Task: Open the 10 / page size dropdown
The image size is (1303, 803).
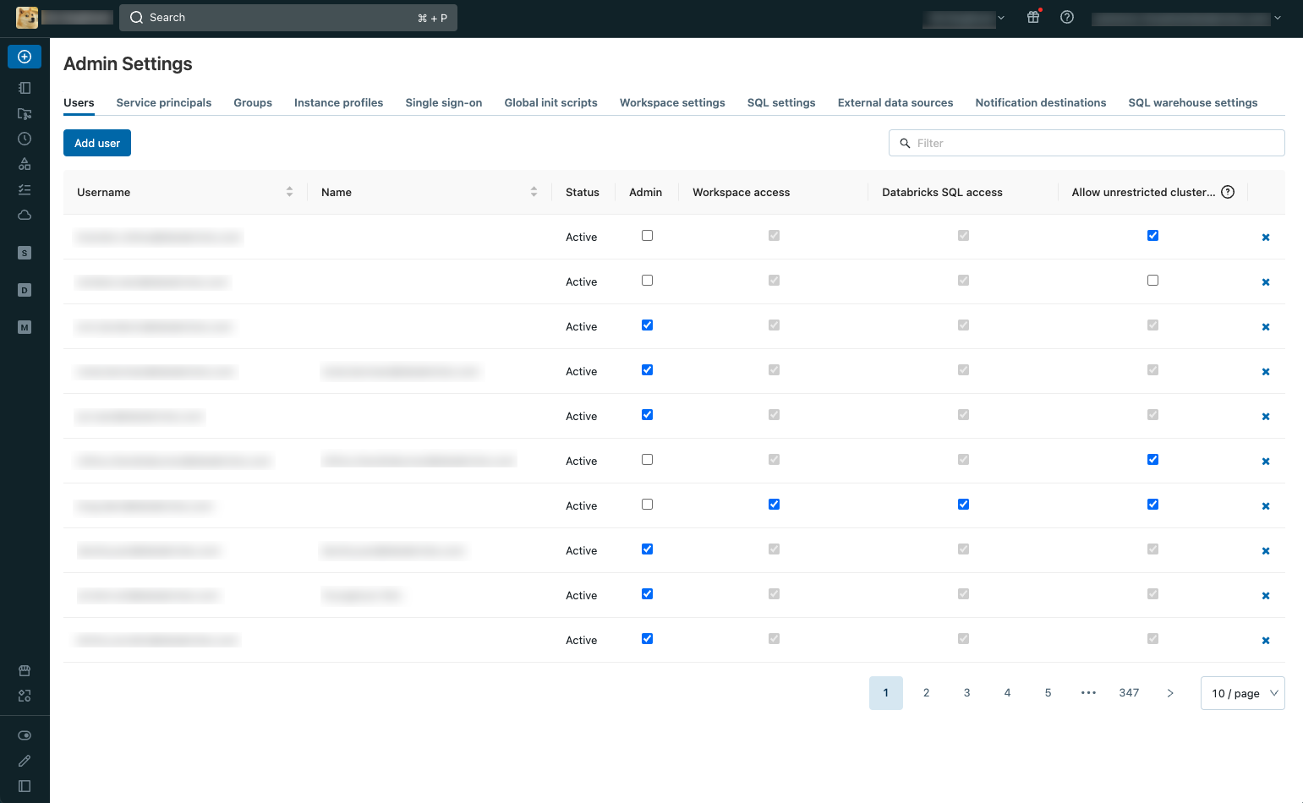Action: pos(1242,693)
